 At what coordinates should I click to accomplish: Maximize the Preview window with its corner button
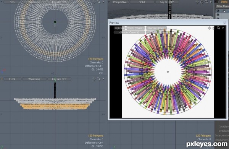[224, 23]
